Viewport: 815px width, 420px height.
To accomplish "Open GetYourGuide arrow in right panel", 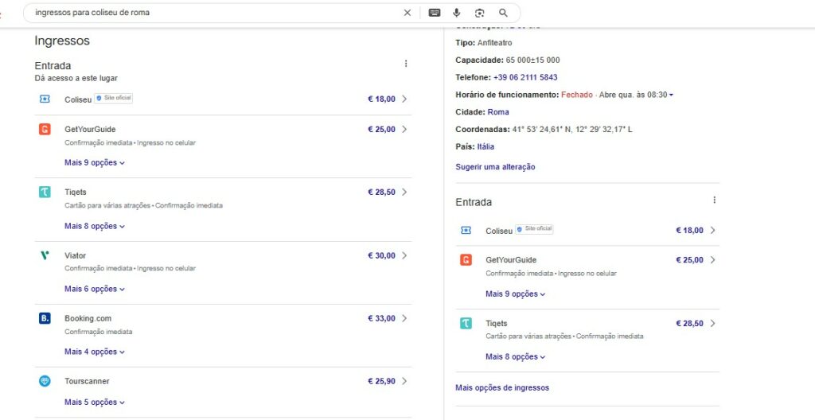I will (x=712, y=260).
